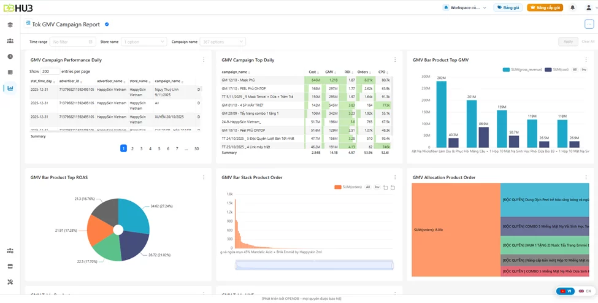Expand the Campaign name dropdown
The image size is (598, 303).
point(223,42)
